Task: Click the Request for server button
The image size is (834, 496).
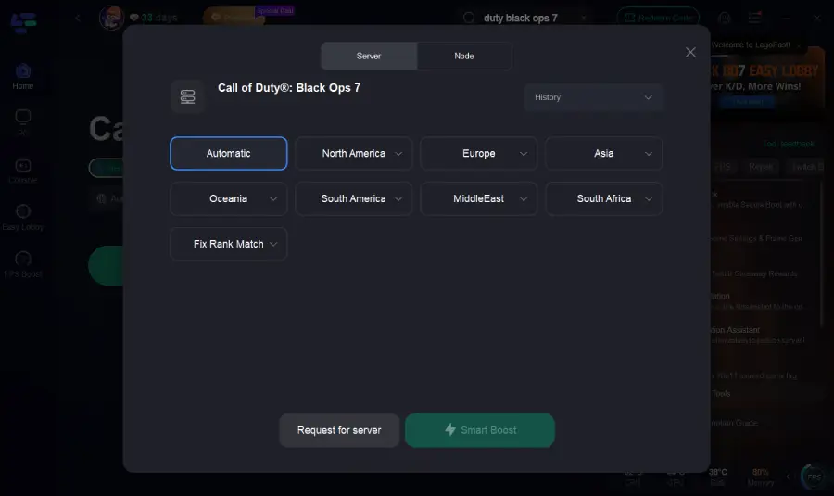Action: [339, 430]
